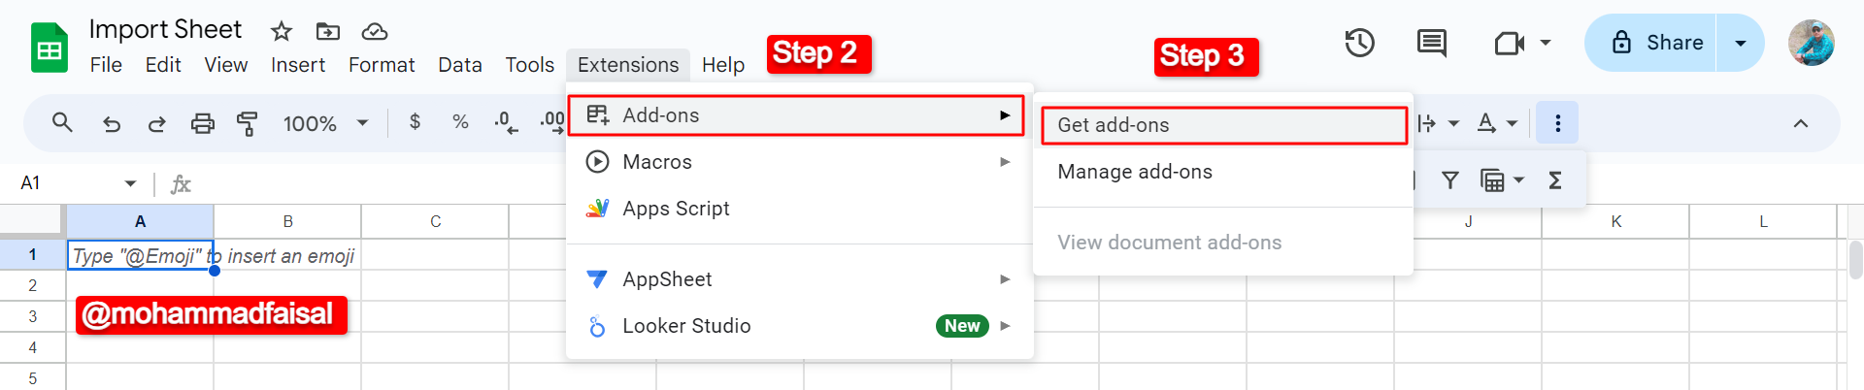Star the Import Sheet document
This screenshot has width=1864, height=390.
282,31
